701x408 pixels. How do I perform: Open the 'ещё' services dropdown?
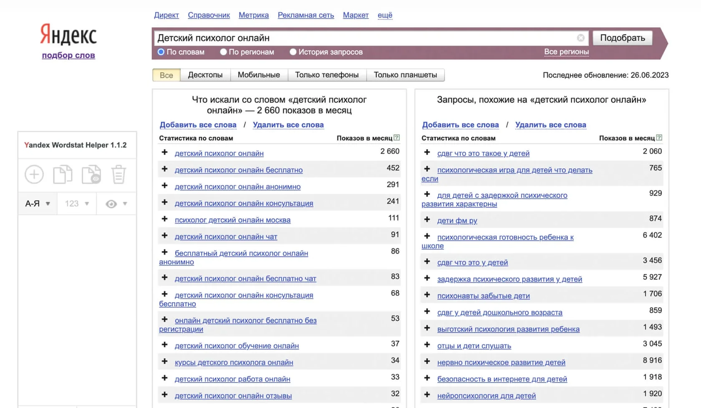click(x=385, y=15)
